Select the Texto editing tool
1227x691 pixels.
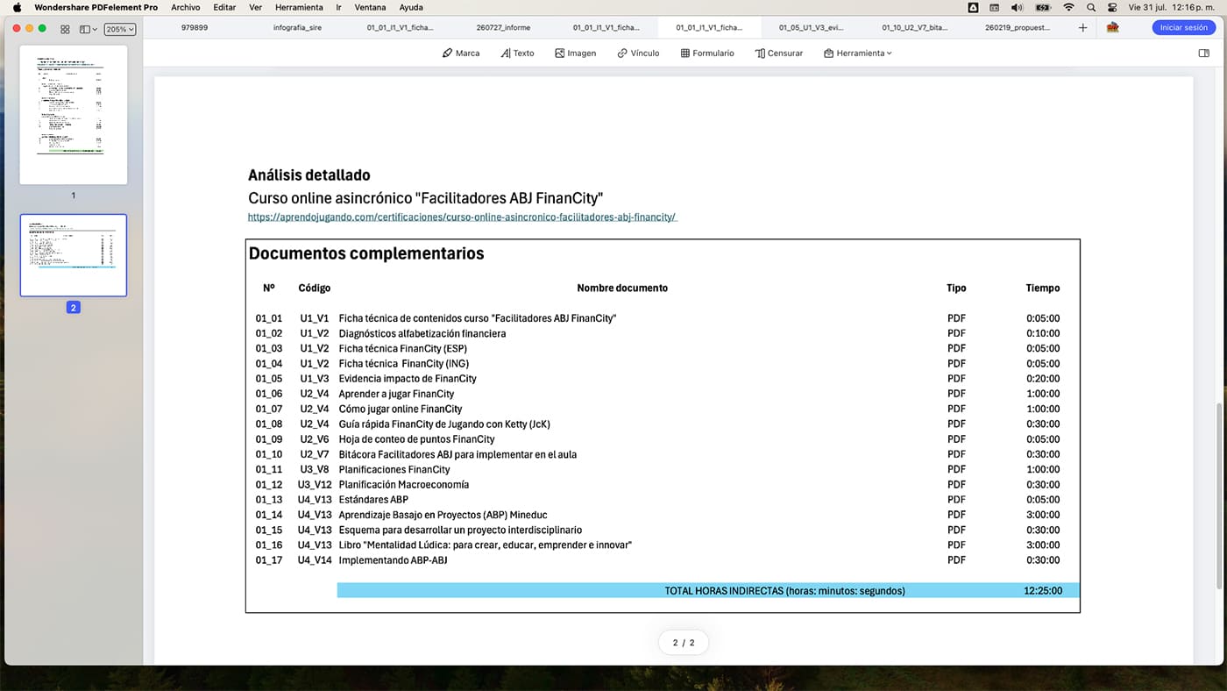point(517,53)
